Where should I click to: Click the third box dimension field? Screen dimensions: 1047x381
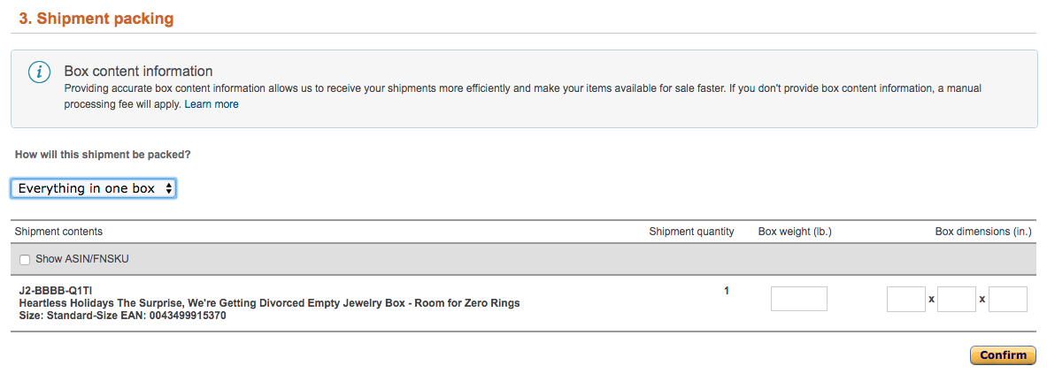(x=1007, y=299)
